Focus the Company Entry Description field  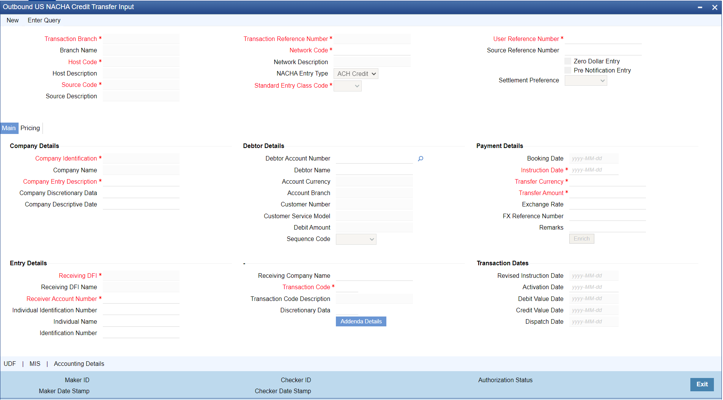point(141,181)
